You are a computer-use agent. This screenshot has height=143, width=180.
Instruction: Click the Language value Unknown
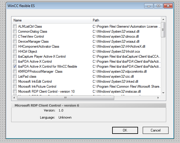click(x=65, y=117)
